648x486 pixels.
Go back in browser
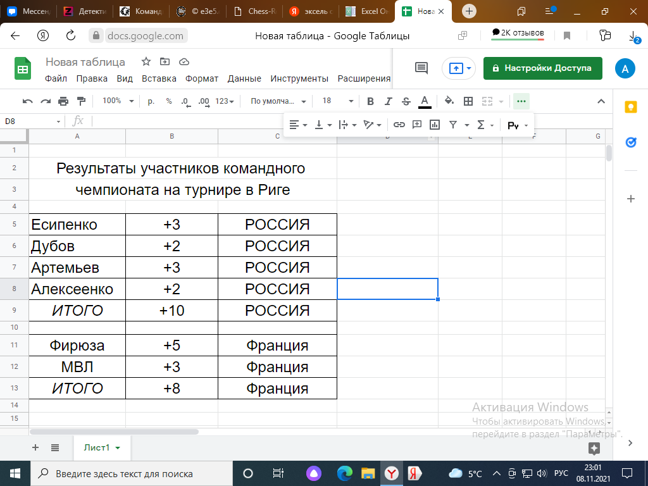coord(15,35)
